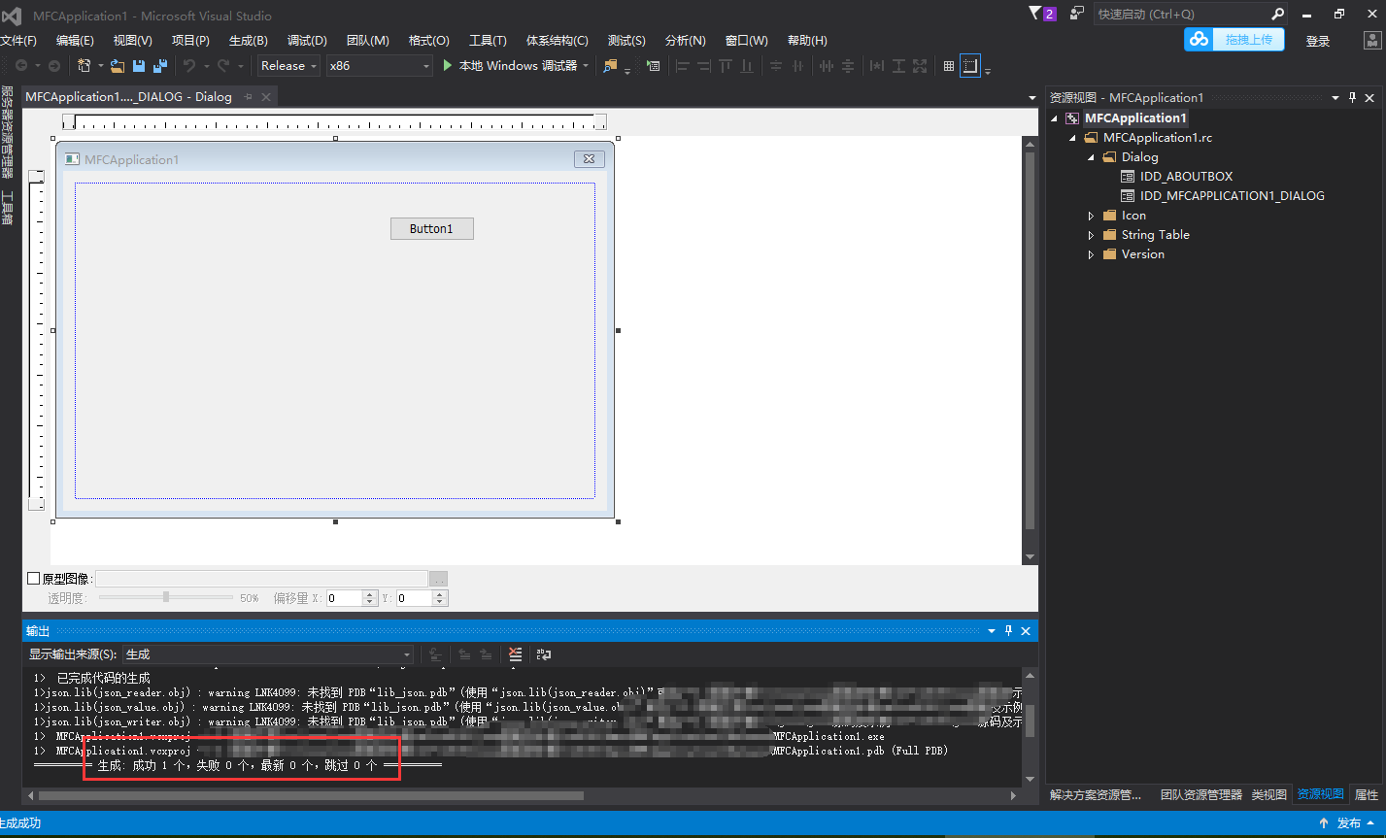Select Button1 in the dialog designer
This screenshot has height=838, width=1386.
[431, 229]
